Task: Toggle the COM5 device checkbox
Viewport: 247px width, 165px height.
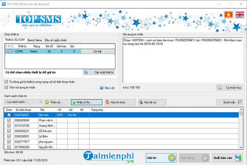Action: (x=10, y=51)
